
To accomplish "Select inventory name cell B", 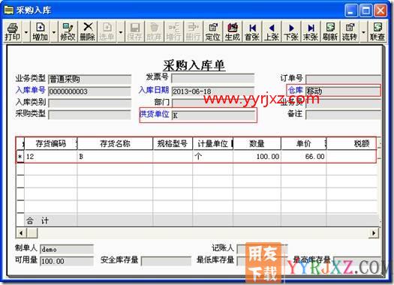I will [115, 157].
